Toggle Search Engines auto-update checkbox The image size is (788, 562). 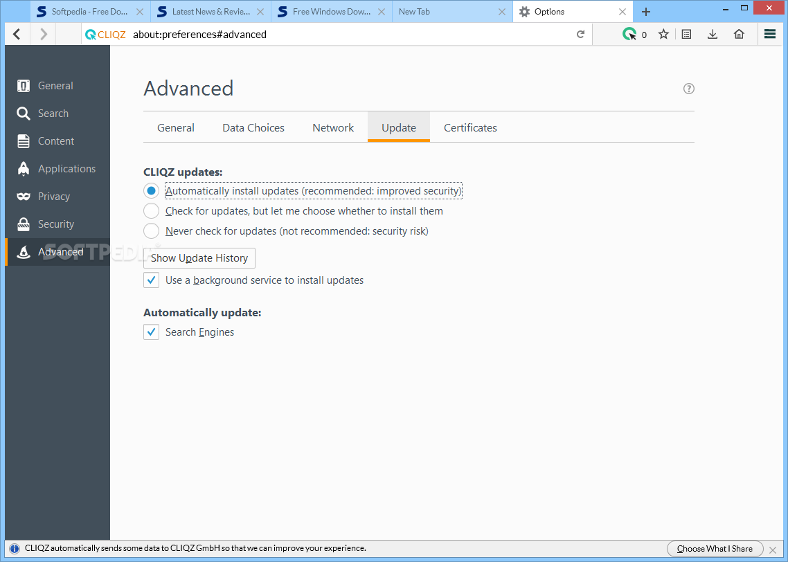[x=151, y=332]
